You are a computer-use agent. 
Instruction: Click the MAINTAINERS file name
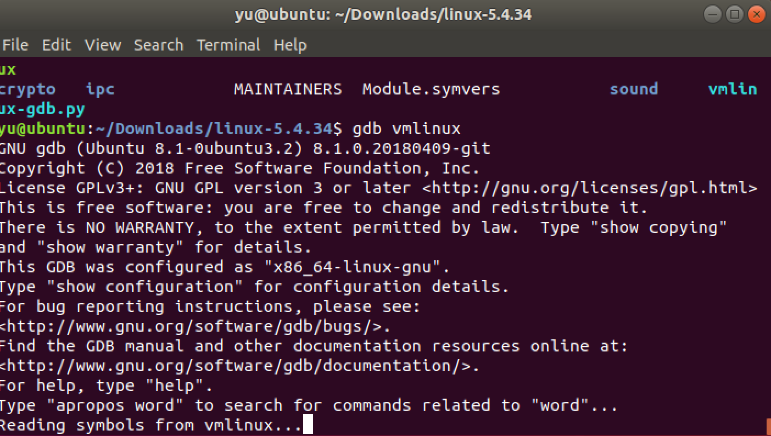coord(288,89)
